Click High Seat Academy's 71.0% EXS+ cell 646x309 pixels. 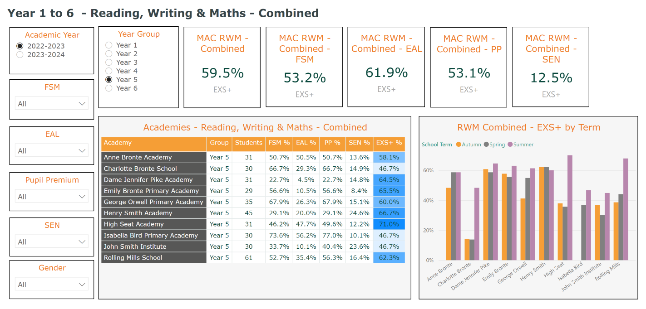click(x=389, y=224)
